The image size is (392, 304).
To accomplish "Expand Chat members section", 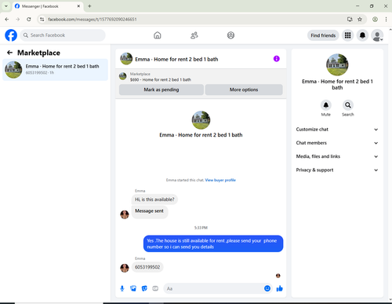I will click(337, 143).
